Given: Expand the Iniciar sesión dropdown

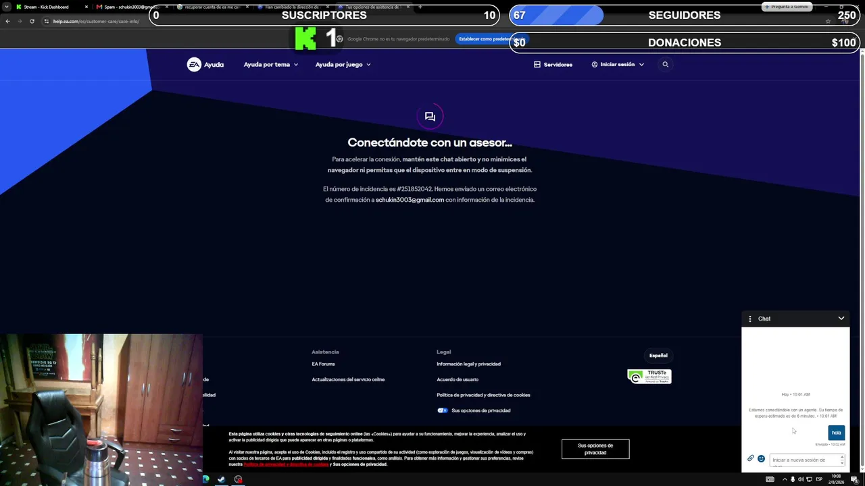Looking at the screenshot, I should tap(641, 64).
